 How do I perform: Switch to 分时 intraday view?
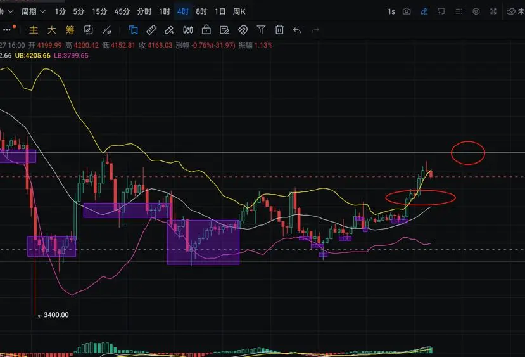(144, 11)
